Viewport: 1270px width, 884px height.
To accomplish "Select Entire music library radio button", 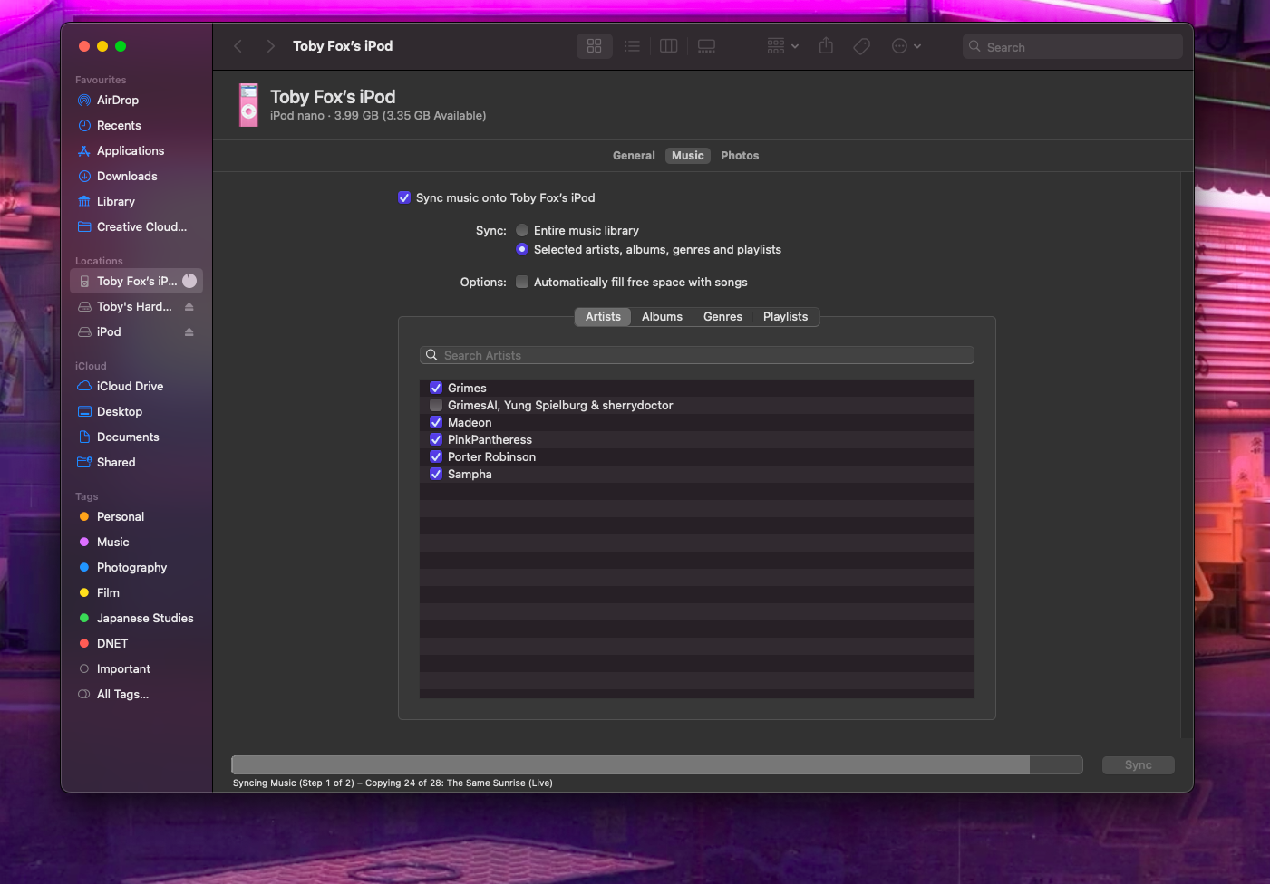I will (x=522, y=230).
